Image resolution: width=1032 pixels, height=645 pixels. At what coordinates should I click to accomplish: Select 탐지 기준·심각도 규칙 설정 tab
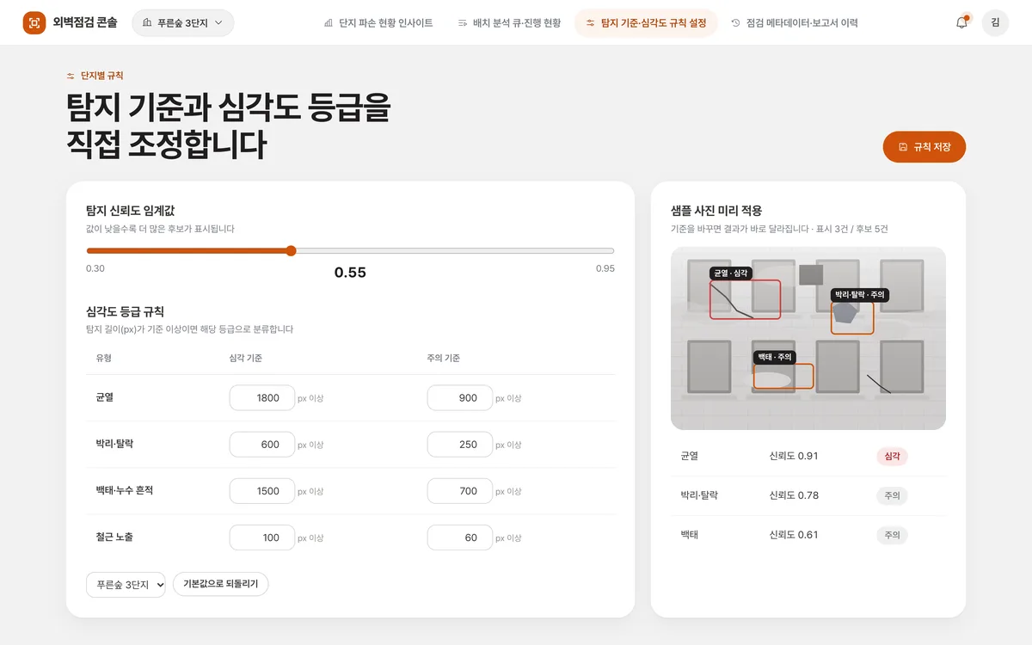click(646, 23)
